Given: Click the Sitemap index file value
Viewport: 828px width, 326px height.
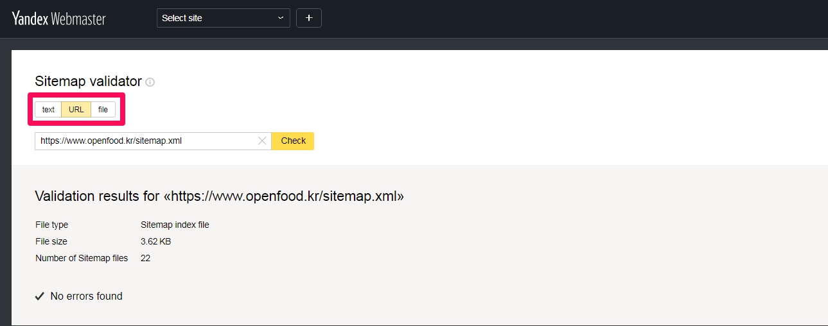Looking at the screenshot, I should (x=175, y=225).
